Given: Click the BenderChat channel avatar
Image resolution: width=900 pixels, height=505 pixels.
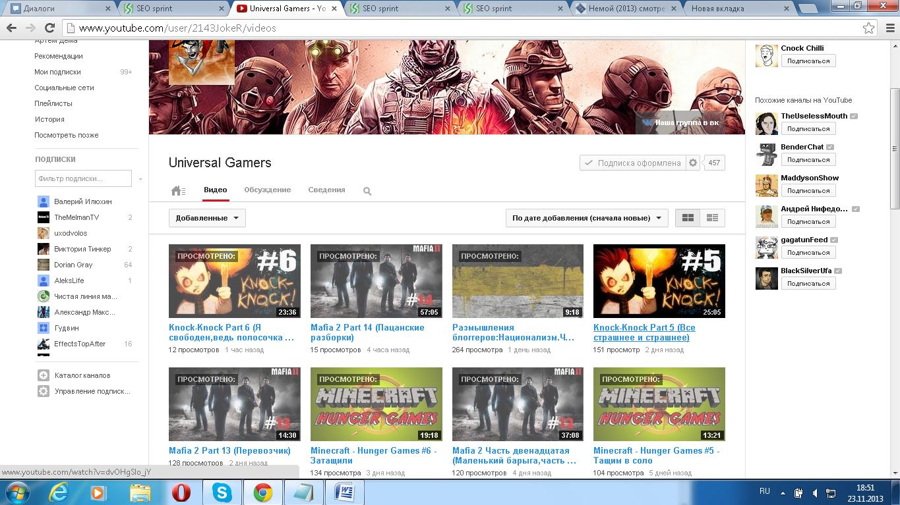Looking at the screenshot, I should pyautogui.click(x=766, y=154).
